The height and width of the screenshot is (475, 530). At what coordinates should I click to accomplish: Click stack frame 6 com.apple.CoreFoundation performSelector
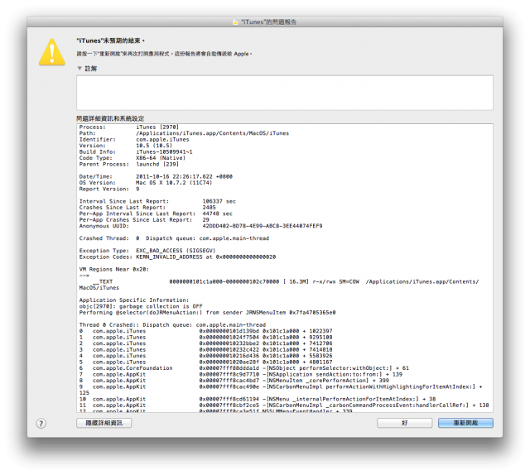click(244, 368)
